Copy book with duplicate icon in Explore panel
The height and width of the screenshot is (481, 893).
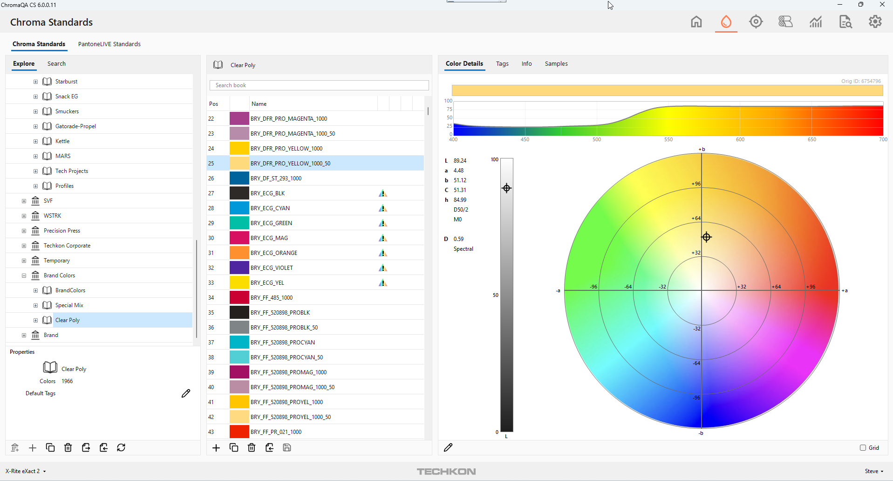[50, 447]
